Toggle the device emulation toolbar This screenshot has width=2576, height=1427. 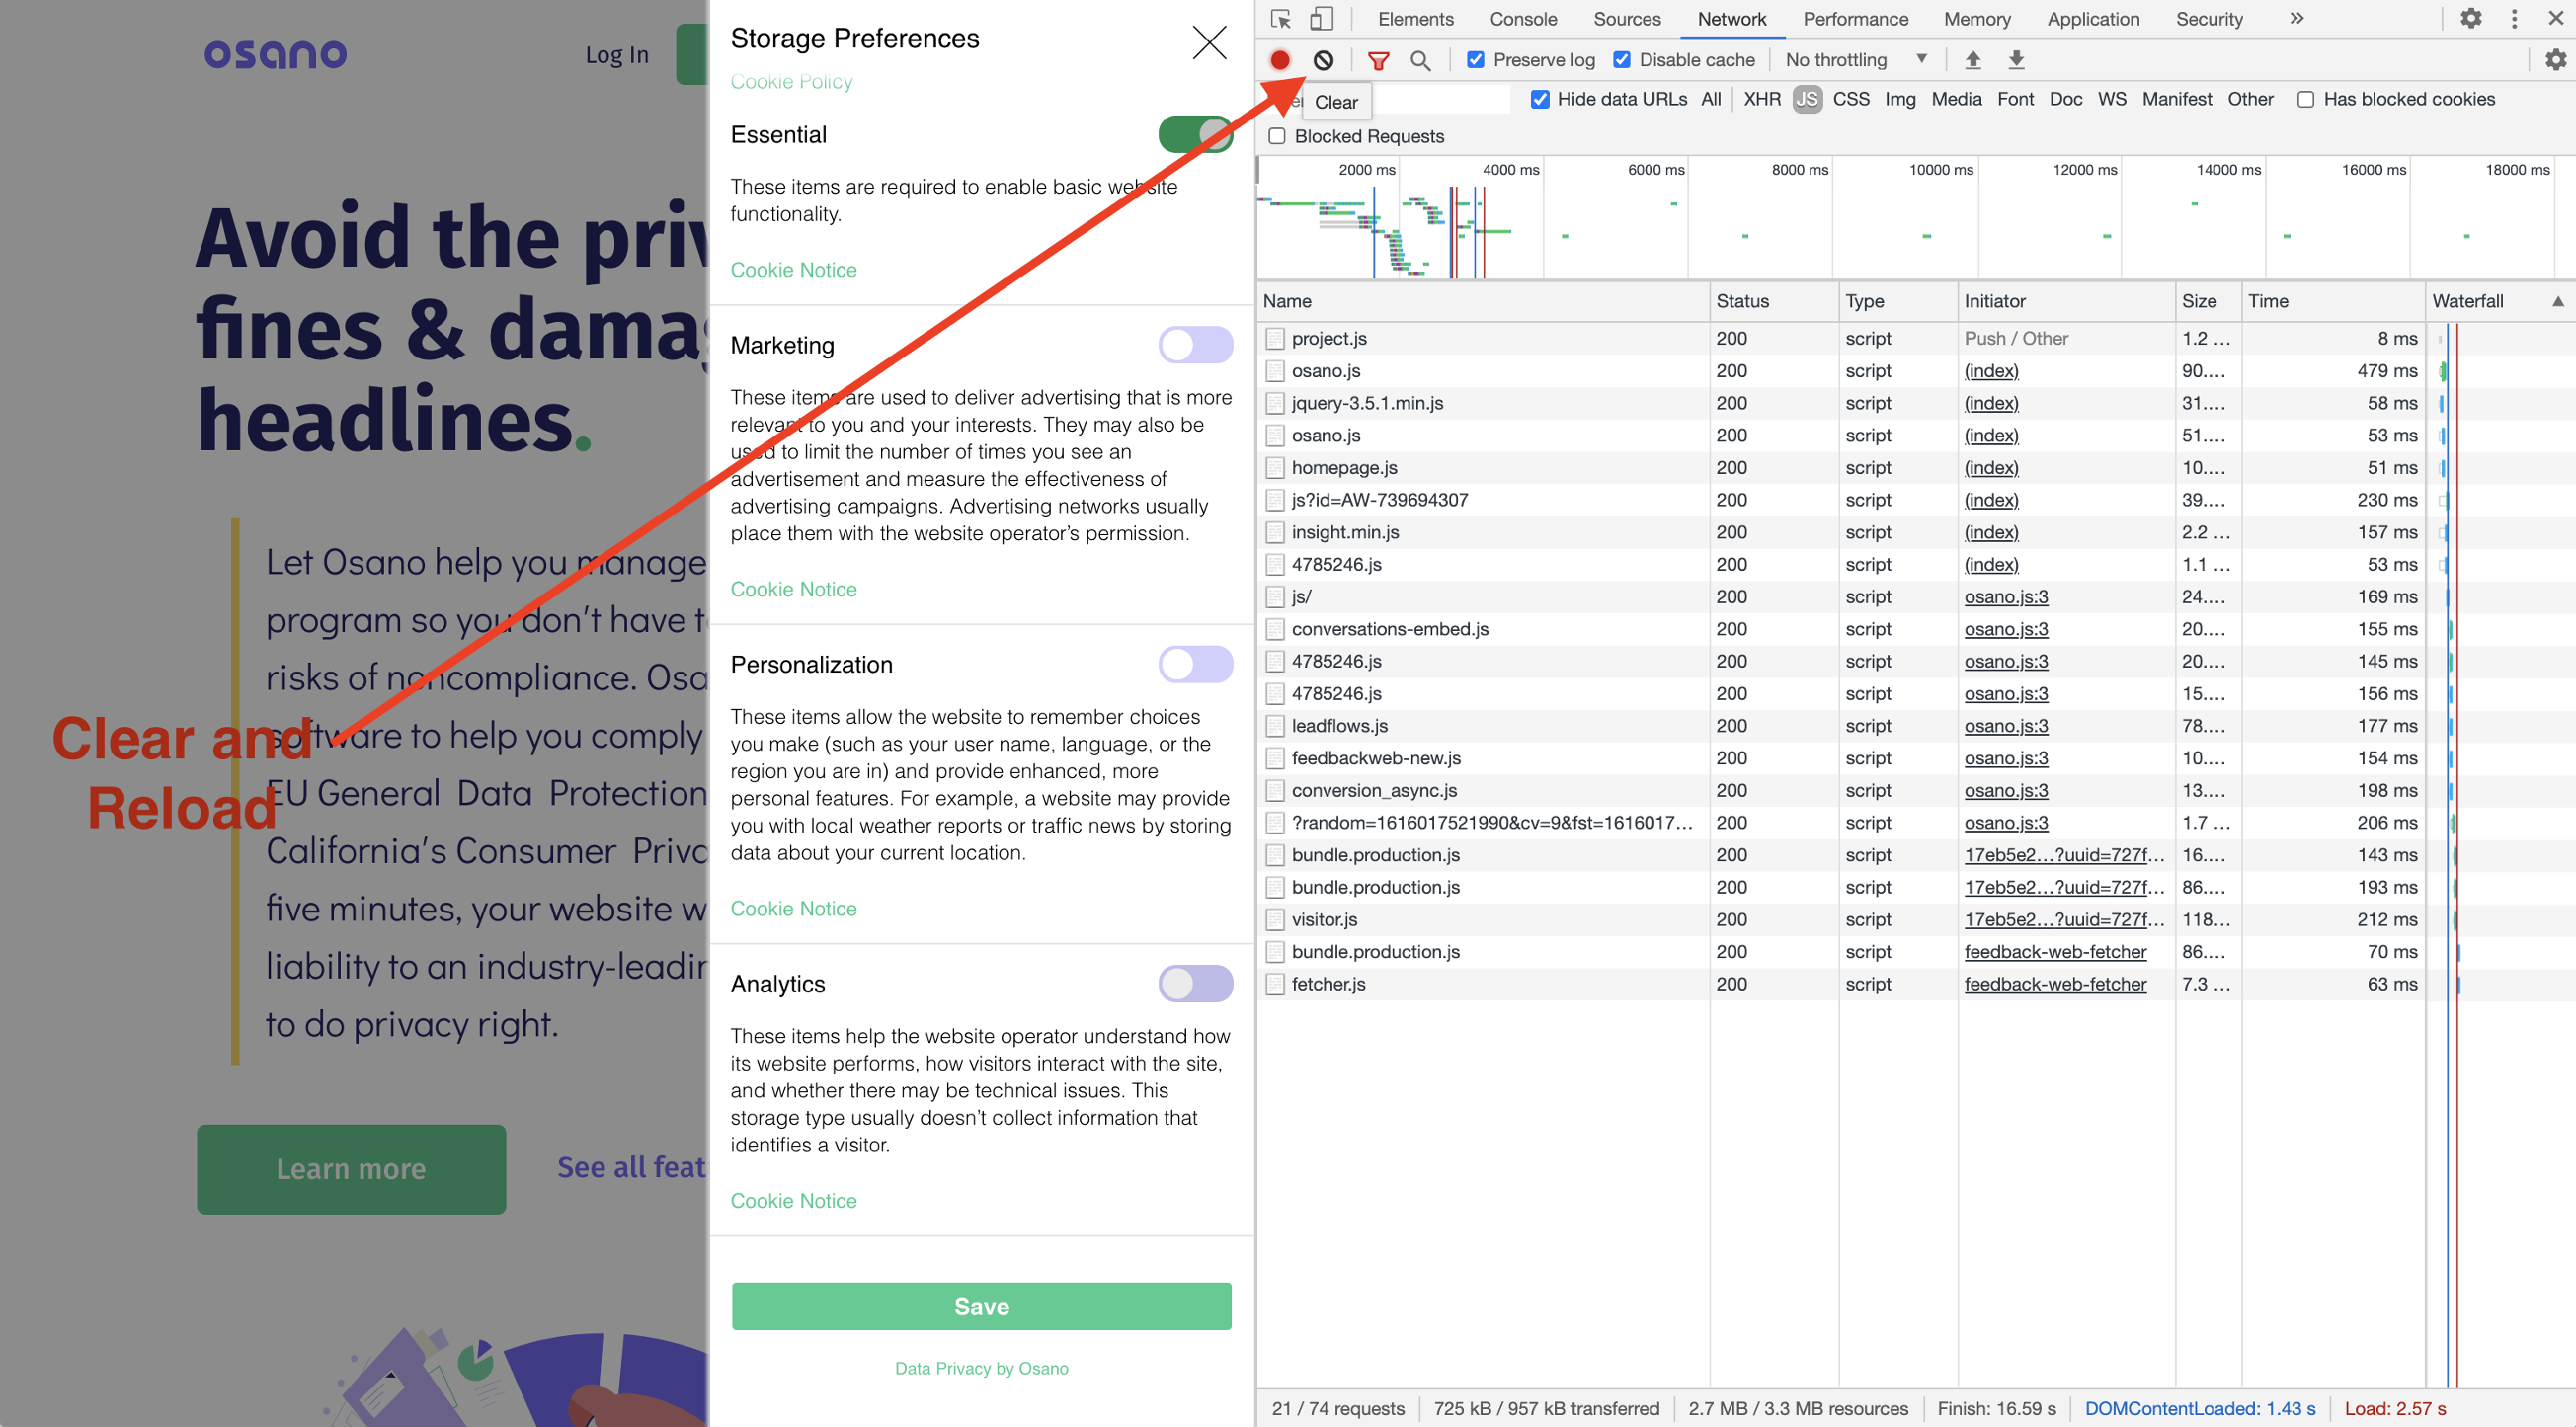pos(1322,19)
